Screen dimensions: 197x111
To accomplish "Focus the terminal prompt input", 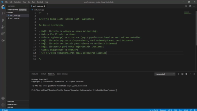I will [116, 90].
